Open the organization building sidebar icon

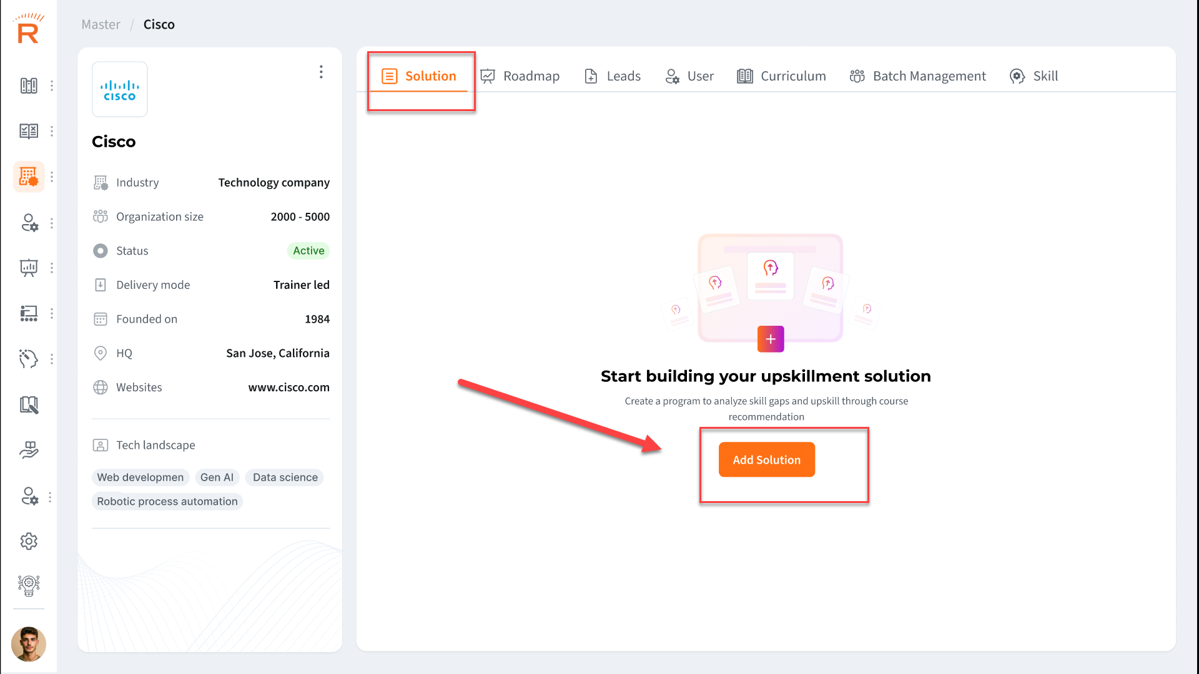coord(29,177)
